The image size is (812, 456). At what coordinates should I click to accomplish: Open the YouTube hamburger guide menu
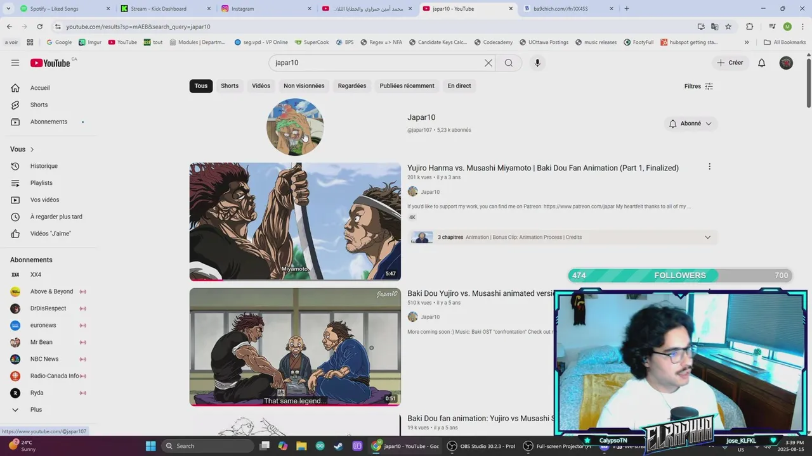coord(15,63)
